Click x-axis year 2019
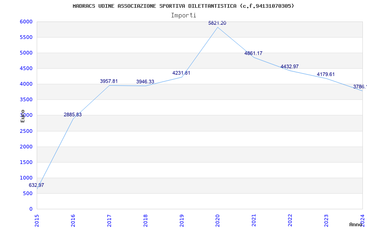Viewport: 367px width, 229px height. (181, 220)
